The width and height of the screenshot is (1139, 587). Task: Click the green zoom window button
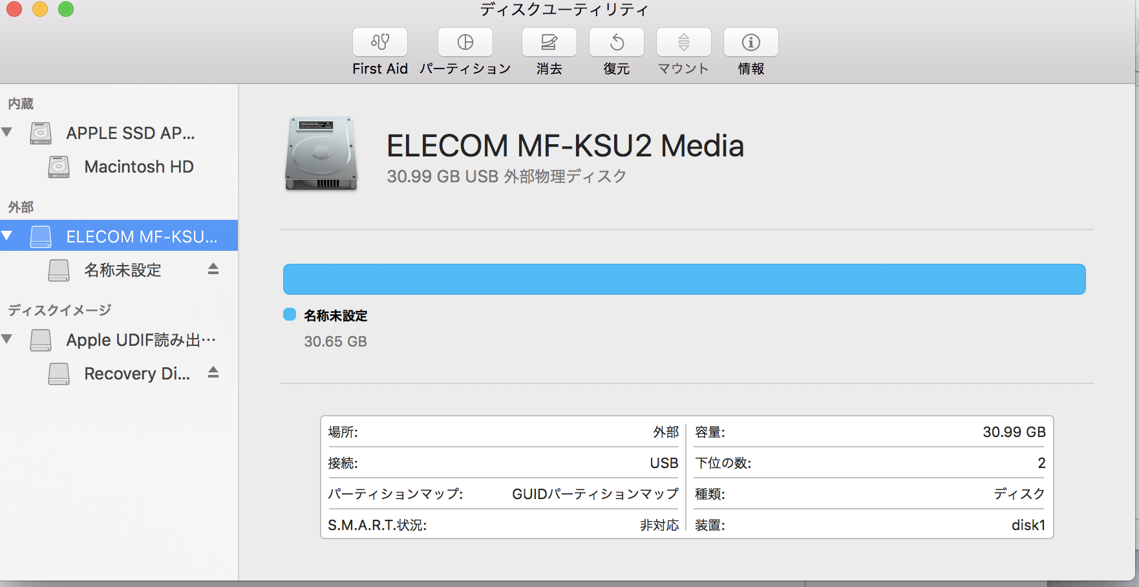[66, 9]
